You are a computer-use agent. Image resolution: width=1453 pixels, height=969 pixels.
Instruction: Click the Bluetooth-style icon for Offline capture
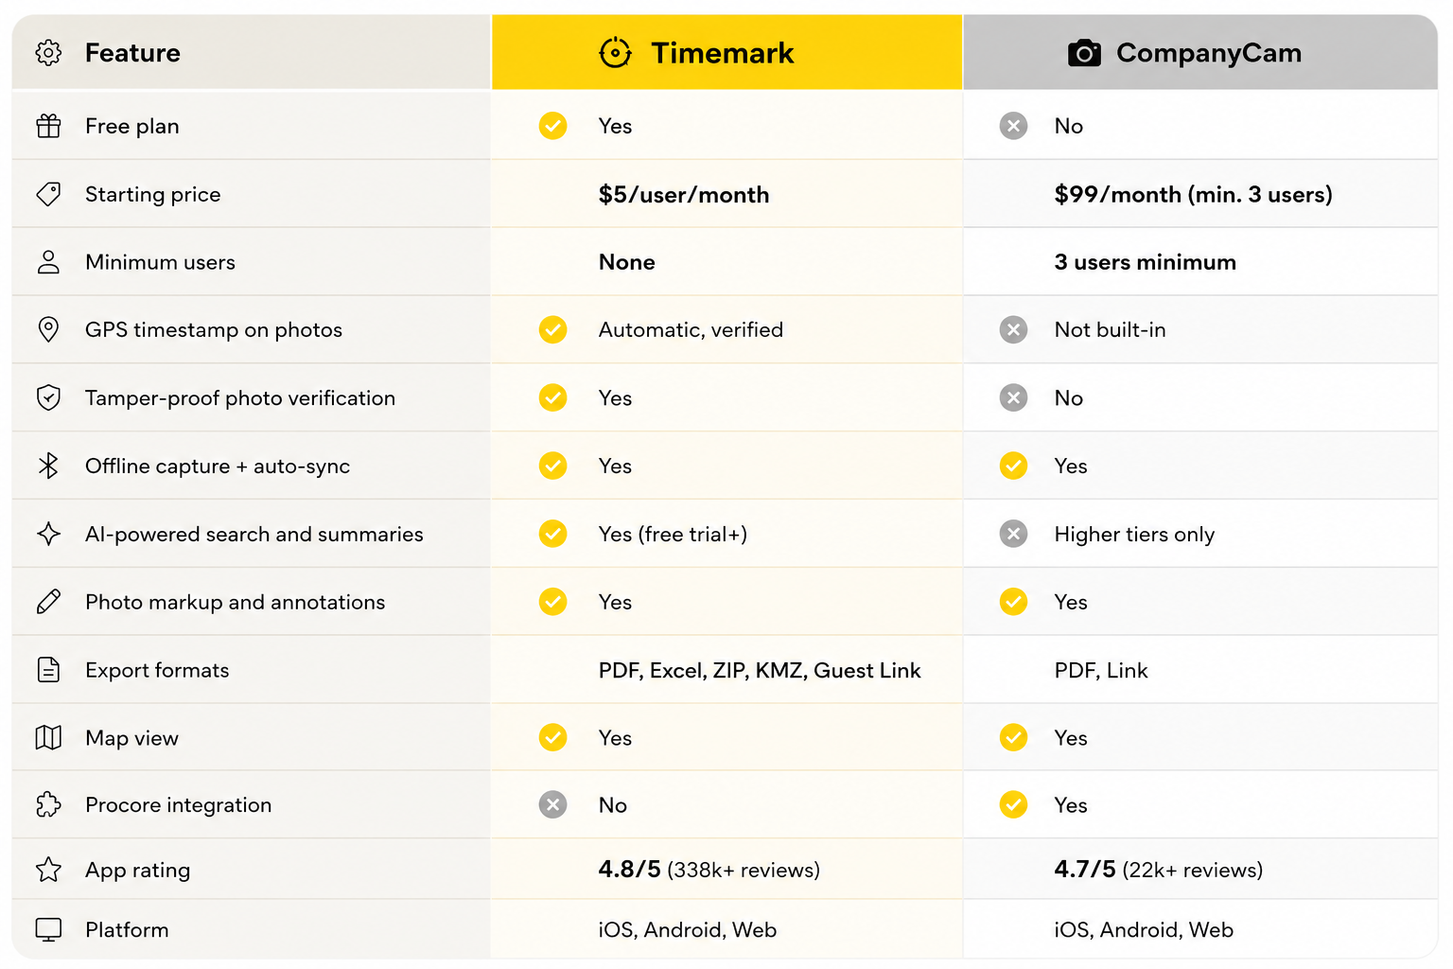tap(48, 466)
